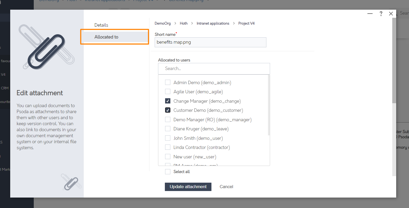Select Diane Kruger (demo_leave)
This screenshot has width=409, height=208.
(x=167, y=129)
